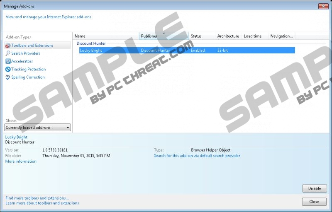
Task: Search for this add-on via default provider
Action: [197, 156]
